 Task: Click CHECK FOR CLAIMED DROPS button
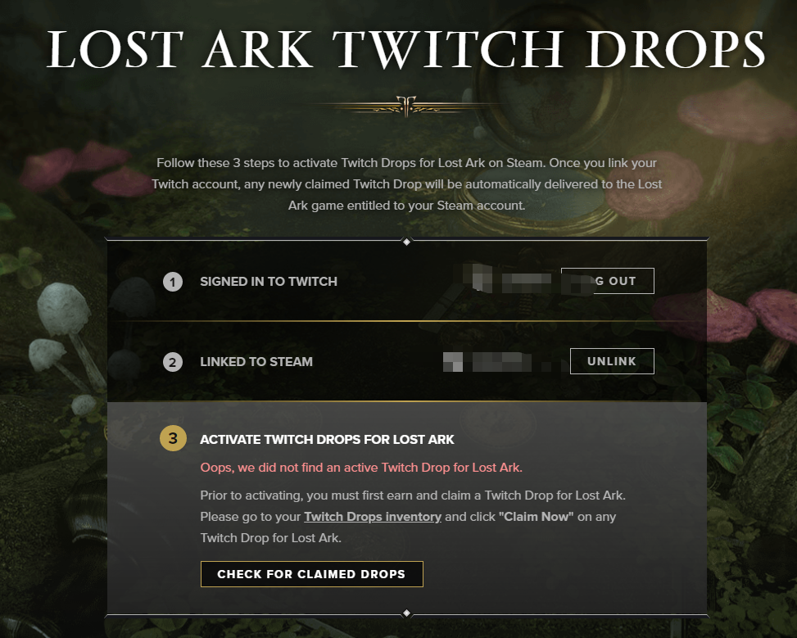[x=311, y=574]
